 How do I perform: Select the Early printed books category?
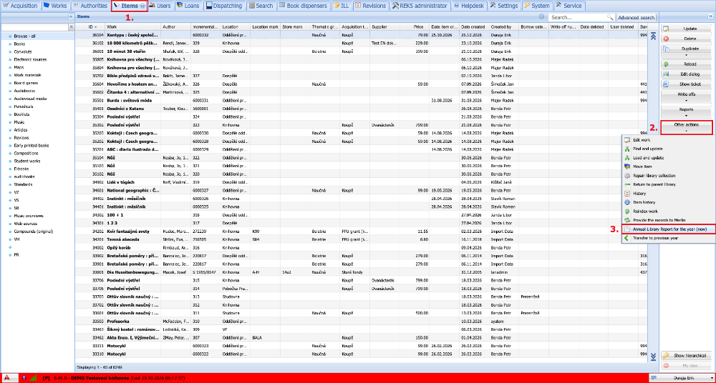[x=37, y=146]
